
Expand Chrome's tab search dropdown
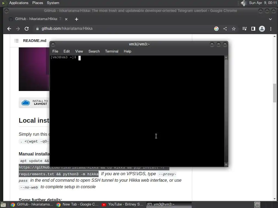(x=270, y=19)
